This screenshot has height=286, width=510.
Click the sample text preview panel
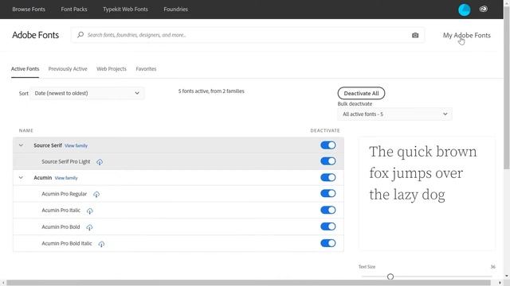[427, 193]
